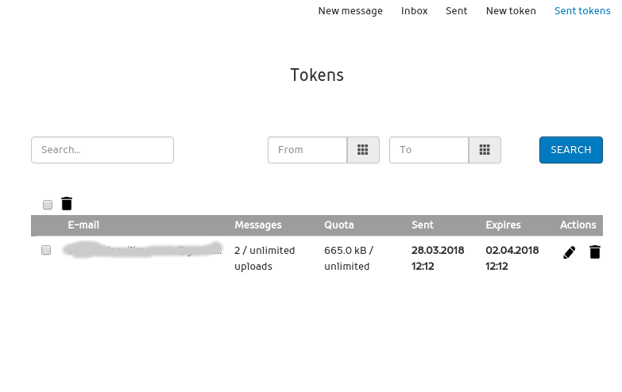Click the To date input field
Image resolution: width=622 pixels, height=392 pixels.
(429, 150)
